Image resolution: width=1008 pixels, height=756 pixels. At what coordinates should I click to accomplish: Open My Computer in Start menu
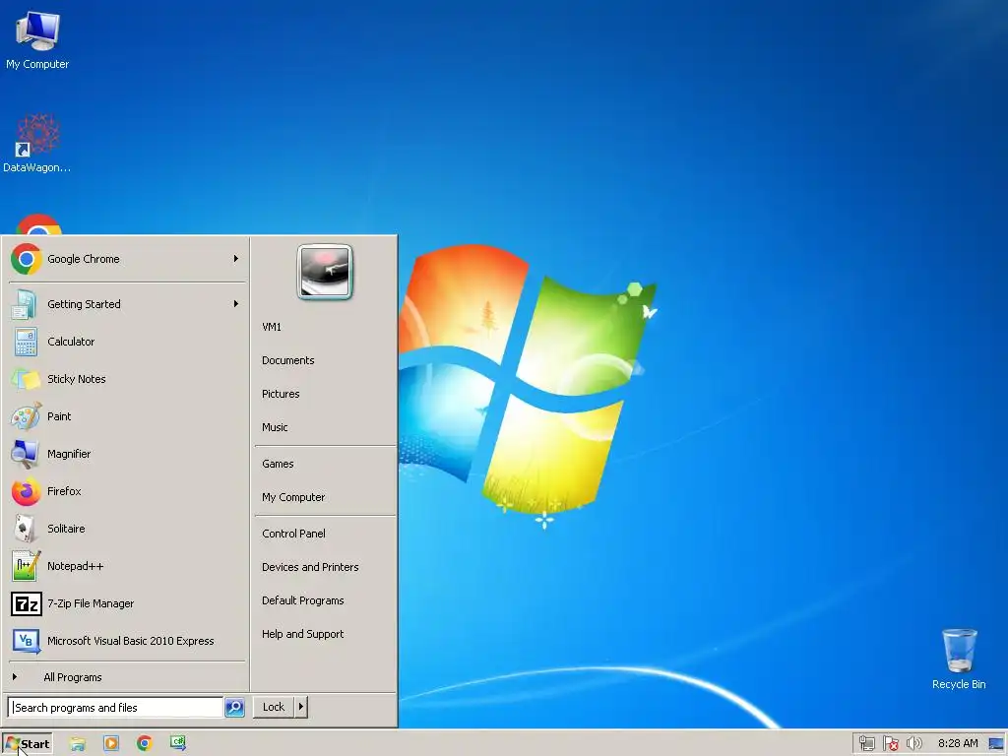(293, 497)
